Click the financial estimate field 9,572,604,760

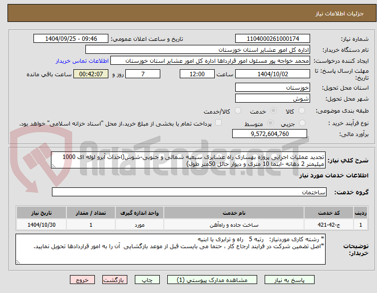click(x=270, y=134)
